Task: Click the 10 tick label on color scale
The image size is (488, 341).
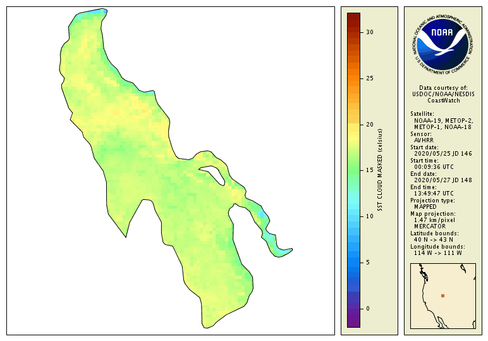Action: coord(369,216)
